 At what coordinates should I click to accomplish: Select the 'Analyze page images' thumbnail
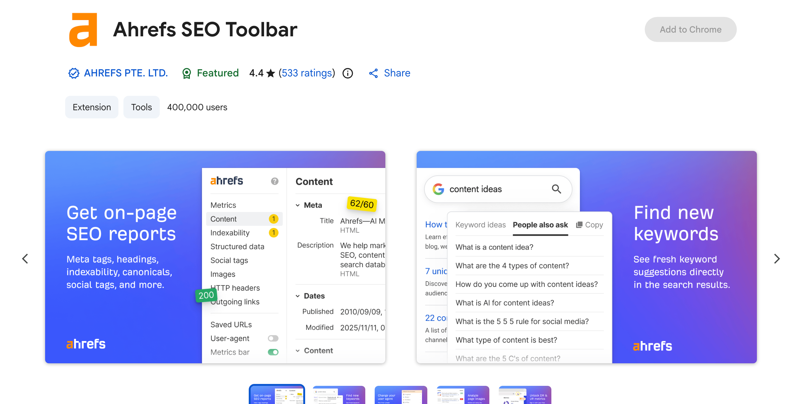click(463, 395)
